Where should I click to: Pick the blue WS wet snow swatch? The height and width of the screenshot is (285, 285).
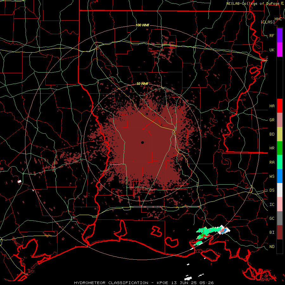click(x=280, y=176)
